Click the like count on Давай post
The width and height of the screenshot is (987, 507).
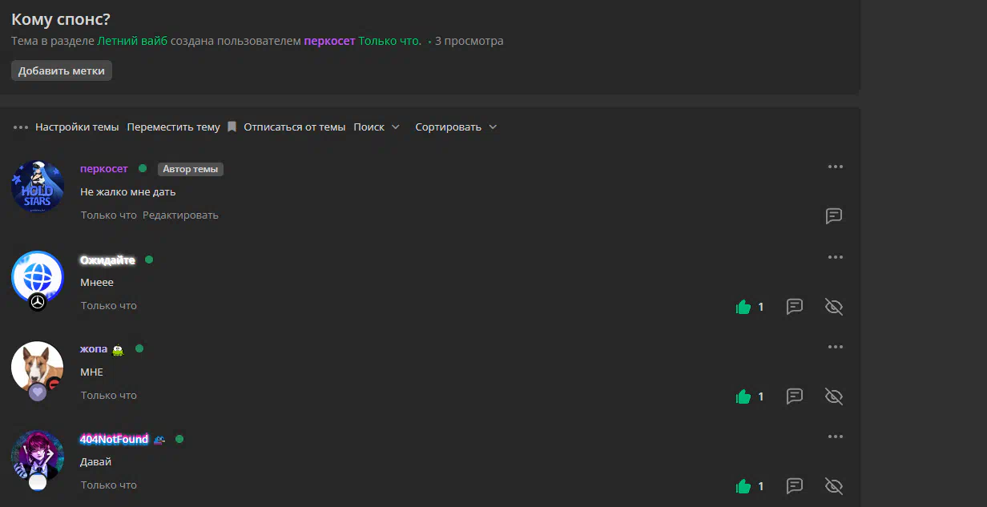point(761,486)
